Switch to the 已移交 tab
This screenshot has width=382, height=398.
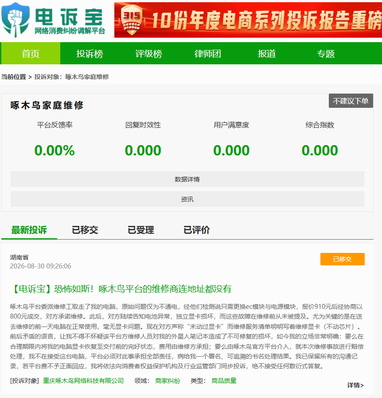pos(85,230)
